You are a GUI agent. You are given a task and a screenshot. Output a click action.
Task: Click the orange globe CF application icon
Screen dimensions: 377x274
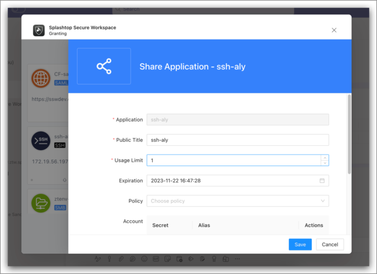click(x=41, y=78)
